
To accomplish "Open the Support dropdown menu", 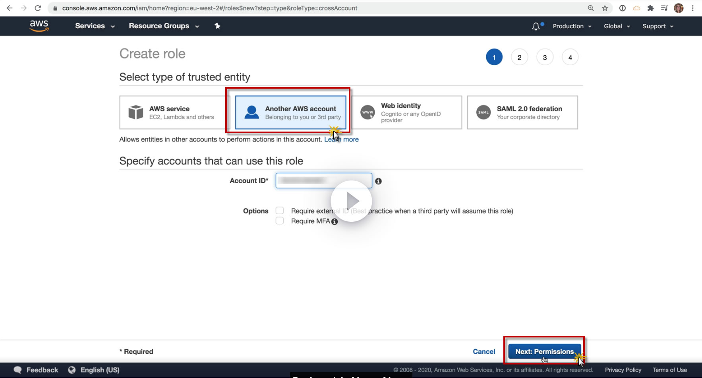I will tap(658, 26).
